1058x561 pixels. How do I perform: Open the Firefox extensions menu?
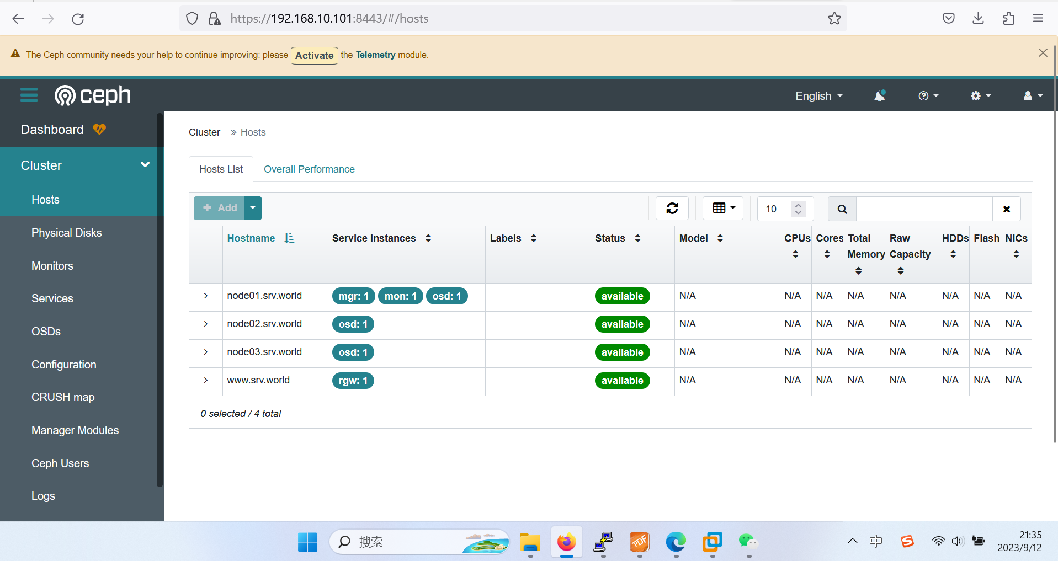[x=1008, y=19]
